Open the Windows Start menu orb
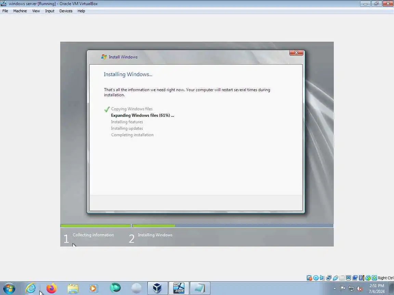This screenshot has width=394, height=295. tap(9, 288)
